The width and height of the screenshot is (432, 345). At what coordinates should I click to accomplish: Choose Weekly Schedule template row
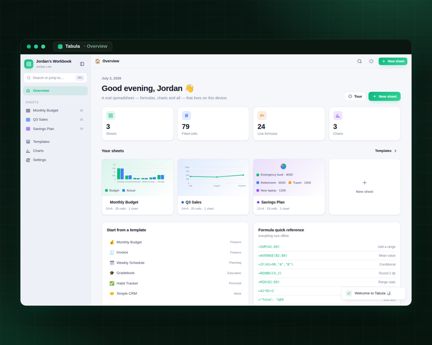coord(175,263)
